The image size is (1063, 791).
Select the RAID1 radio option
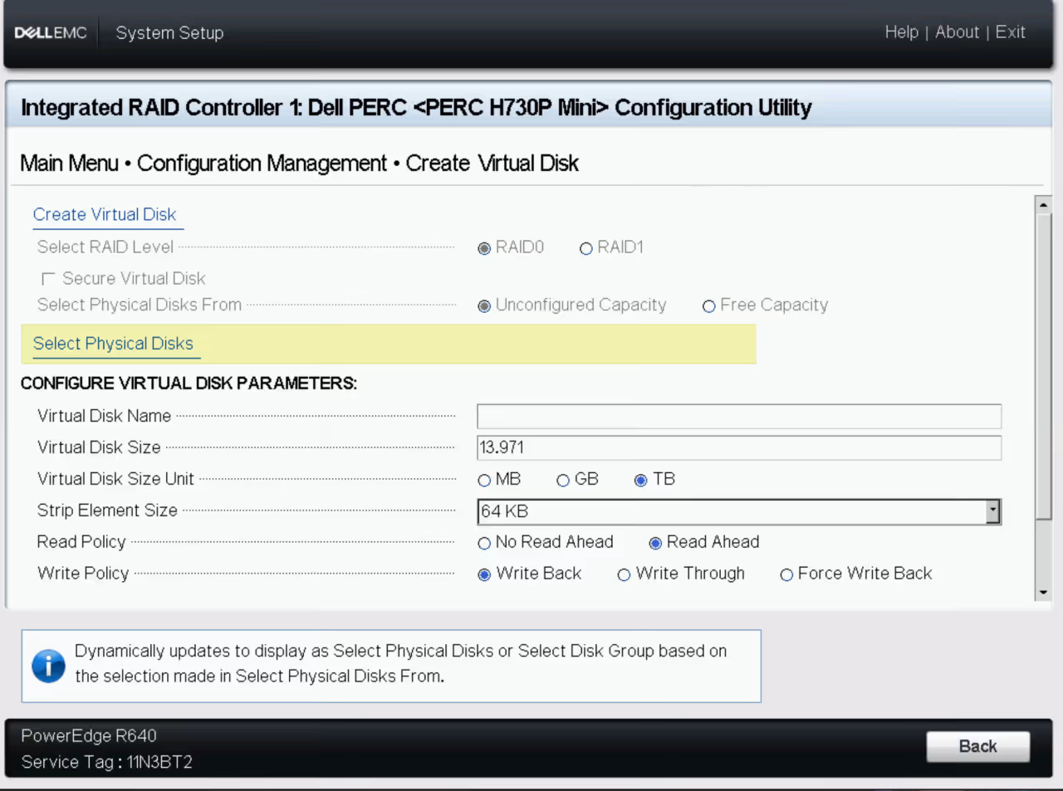(585, 248)
